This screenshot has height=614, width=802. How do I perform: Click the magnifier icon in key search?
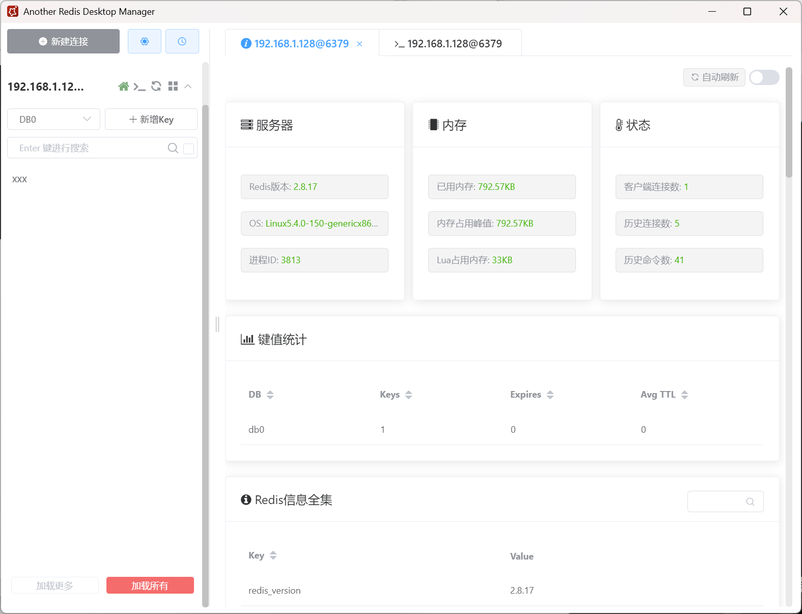pos(173,148)
